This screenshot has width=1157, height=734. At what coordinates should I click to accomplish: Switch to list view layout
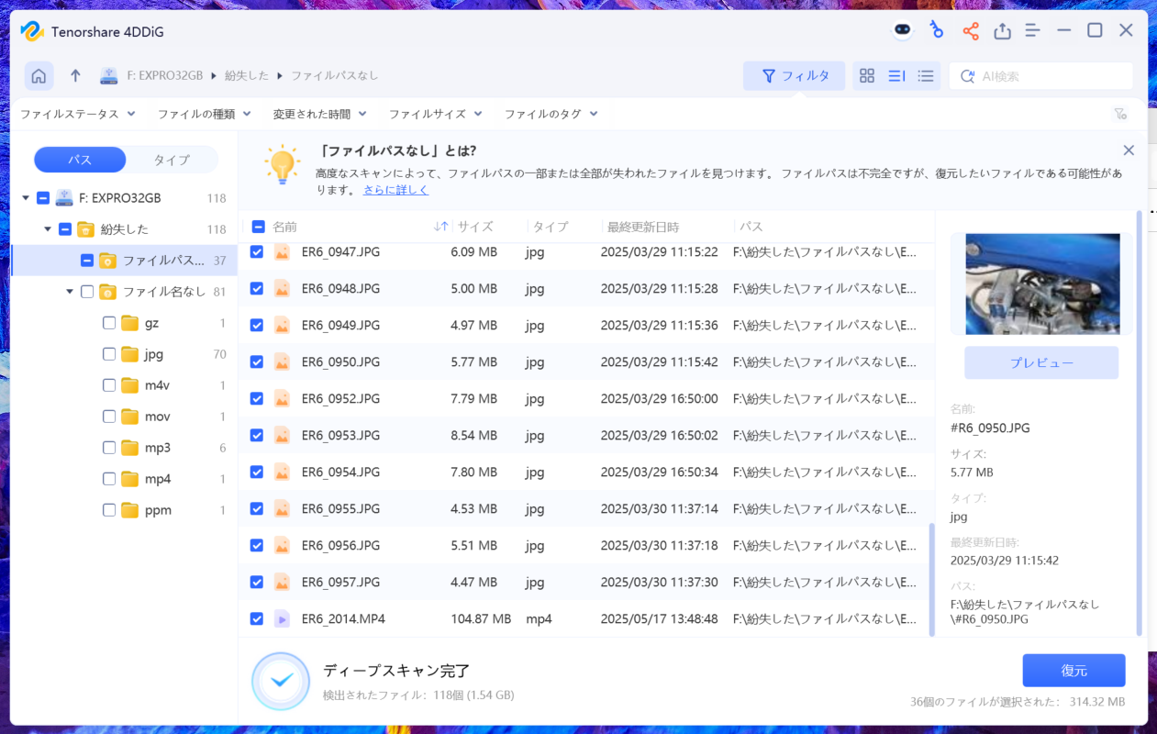coord(926,76)
